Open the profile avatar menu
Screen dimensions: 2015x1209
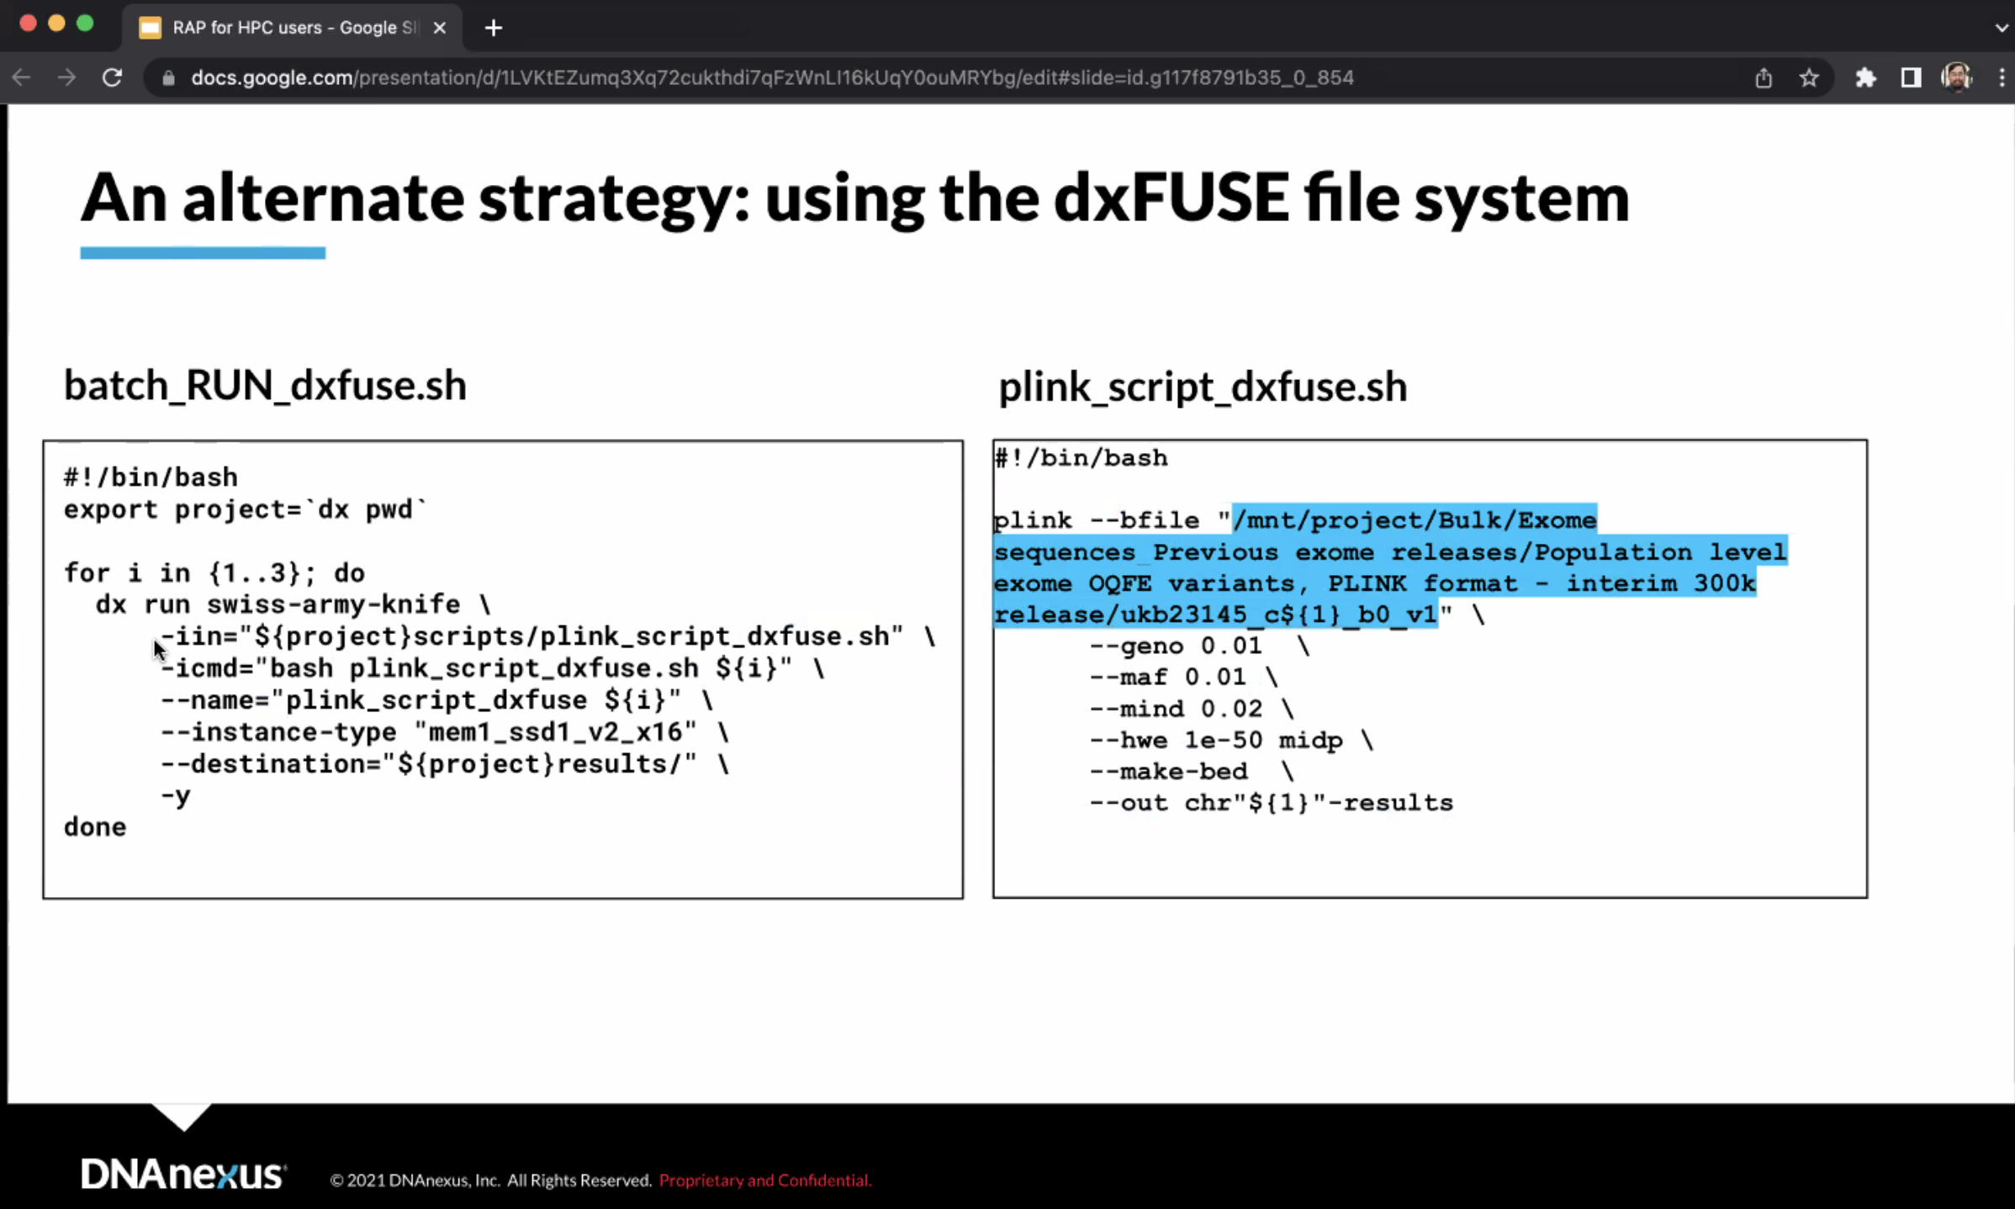click(1957, 77)
